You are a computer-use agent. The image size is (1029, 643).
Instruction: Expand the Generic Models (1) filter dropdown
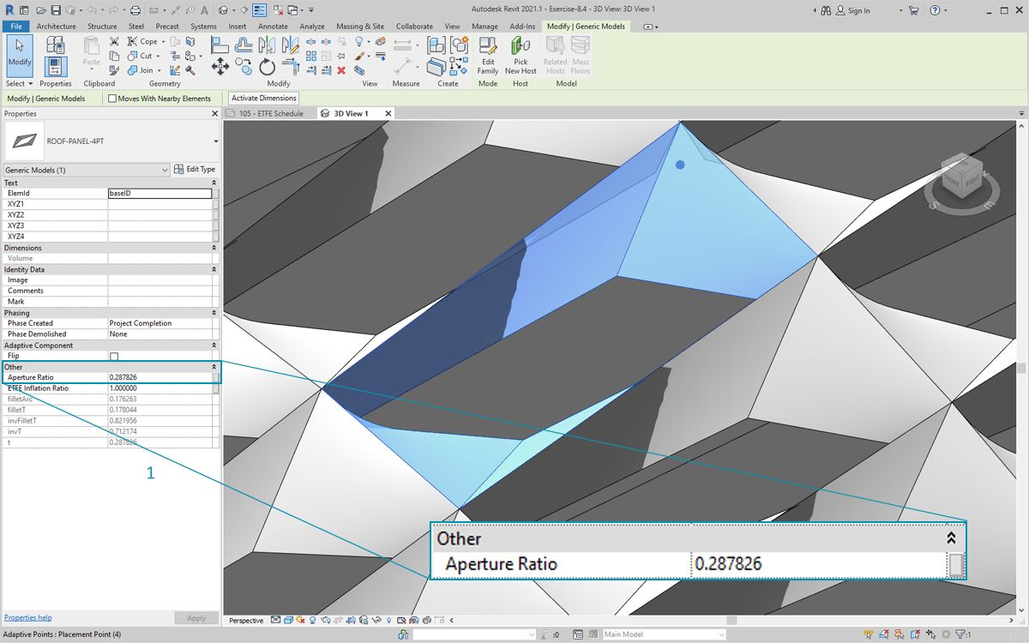point(165,170)
